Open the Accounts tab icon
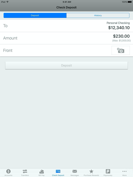 (8, 171)
